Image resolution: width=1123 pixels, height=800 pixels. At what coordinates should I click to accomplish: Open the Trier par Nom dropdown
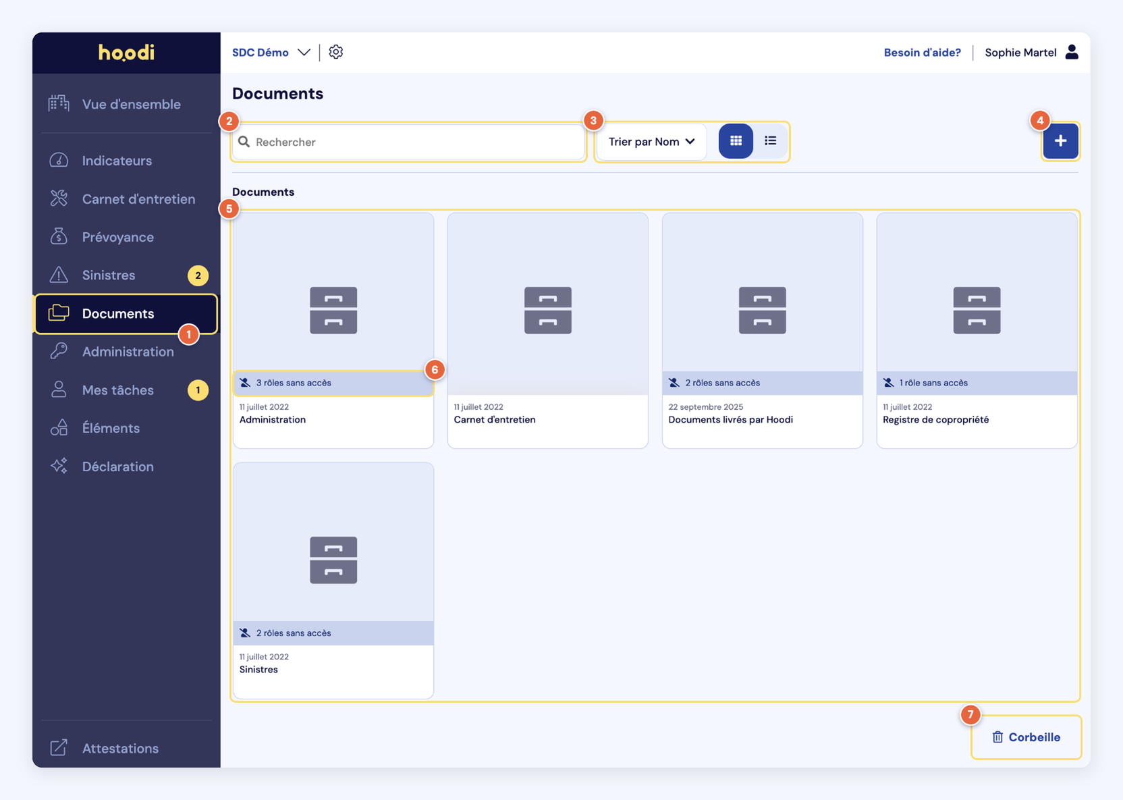(x=651, y=142)
